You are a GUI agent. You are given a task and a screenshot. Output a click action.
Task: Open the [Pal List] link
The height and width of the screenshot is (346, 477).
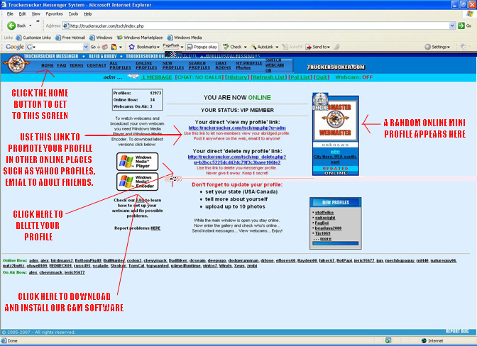(300, 77)
